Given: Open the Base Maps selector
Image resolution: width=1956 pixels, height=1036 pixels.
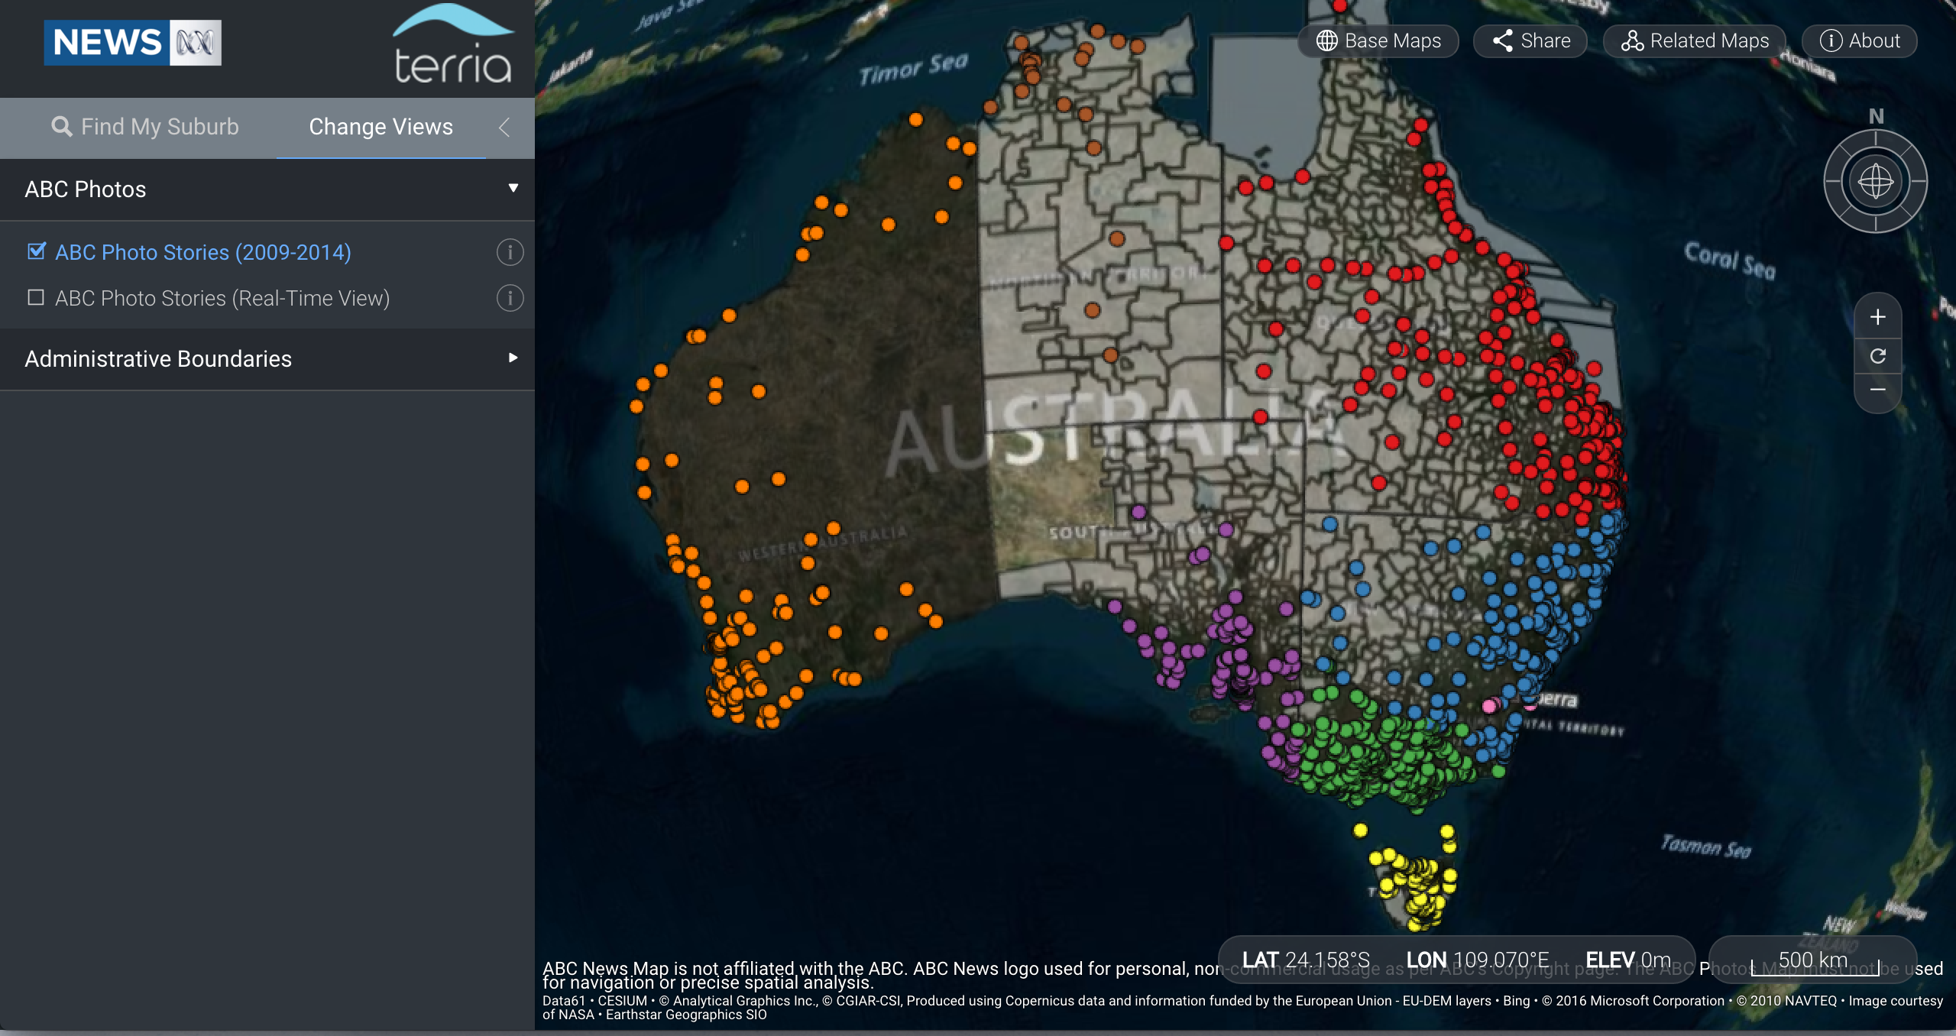Looking at the screenshot, I should tap(1379, 40).
